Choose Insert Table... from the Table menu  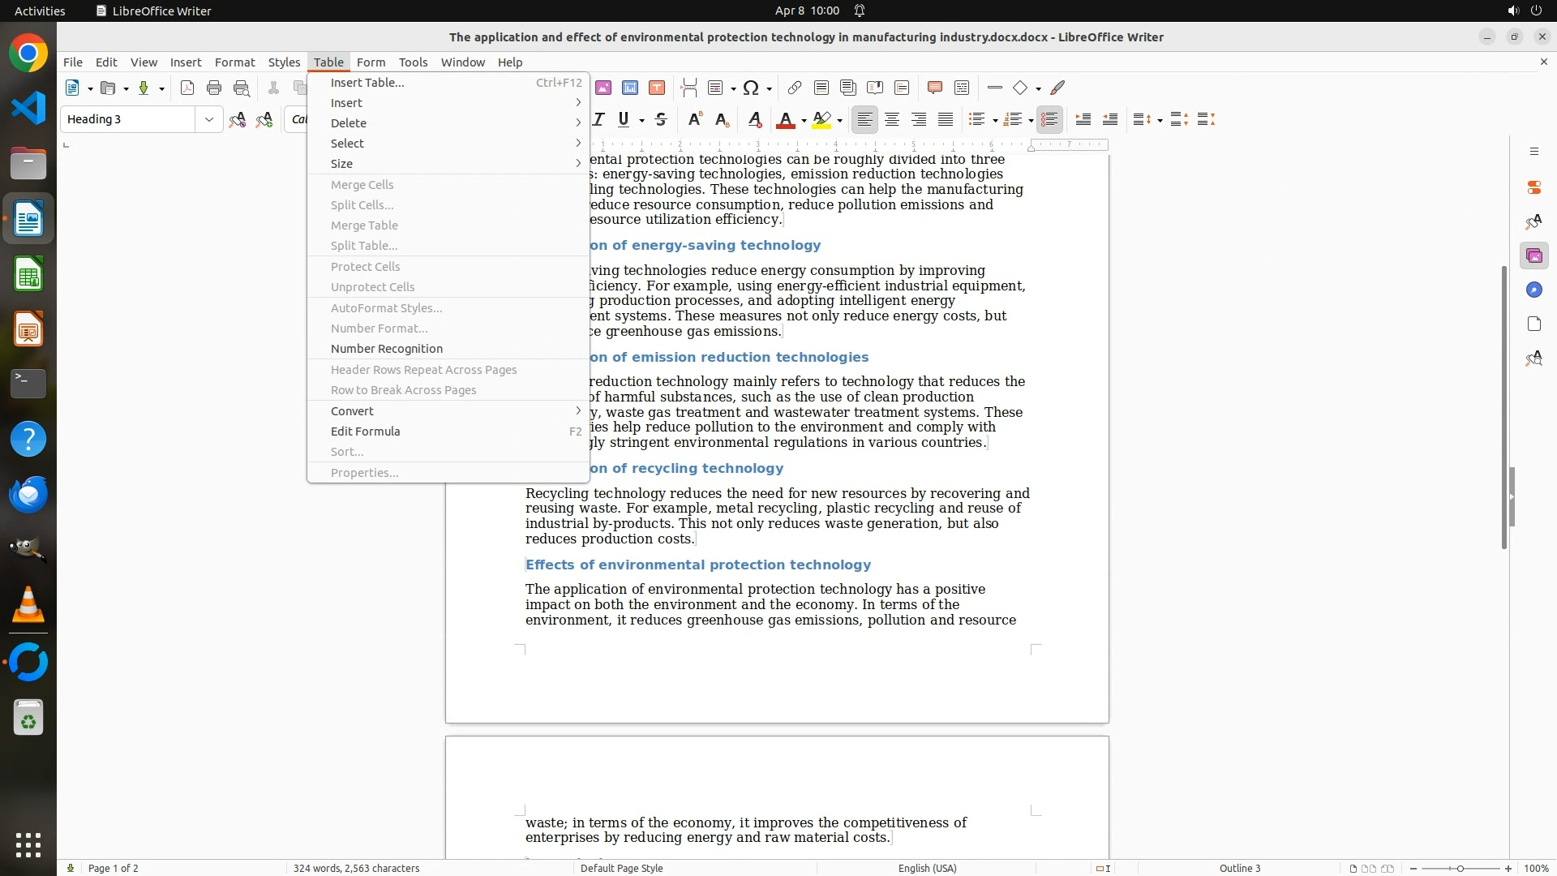(367, 83)
